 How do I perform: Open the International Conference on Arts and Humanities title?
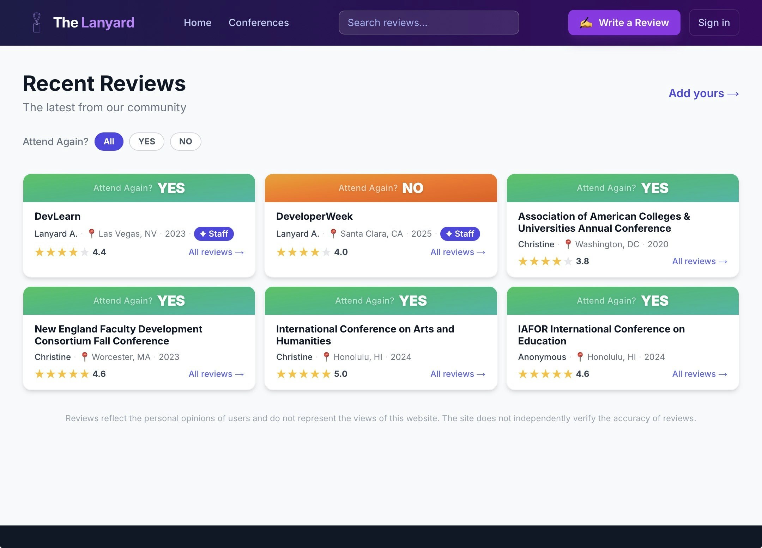tap(365, 335)
